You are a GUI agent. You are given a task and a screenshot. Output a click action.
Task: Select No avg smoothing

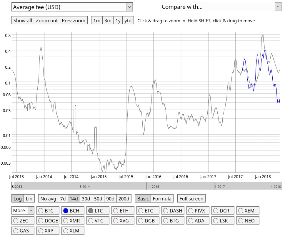[x=48, y=199]
